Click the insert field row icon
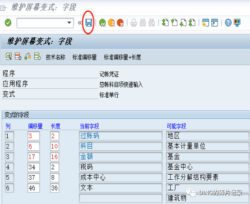Screen dimensions: 250x204 click(x=37, y=56)
